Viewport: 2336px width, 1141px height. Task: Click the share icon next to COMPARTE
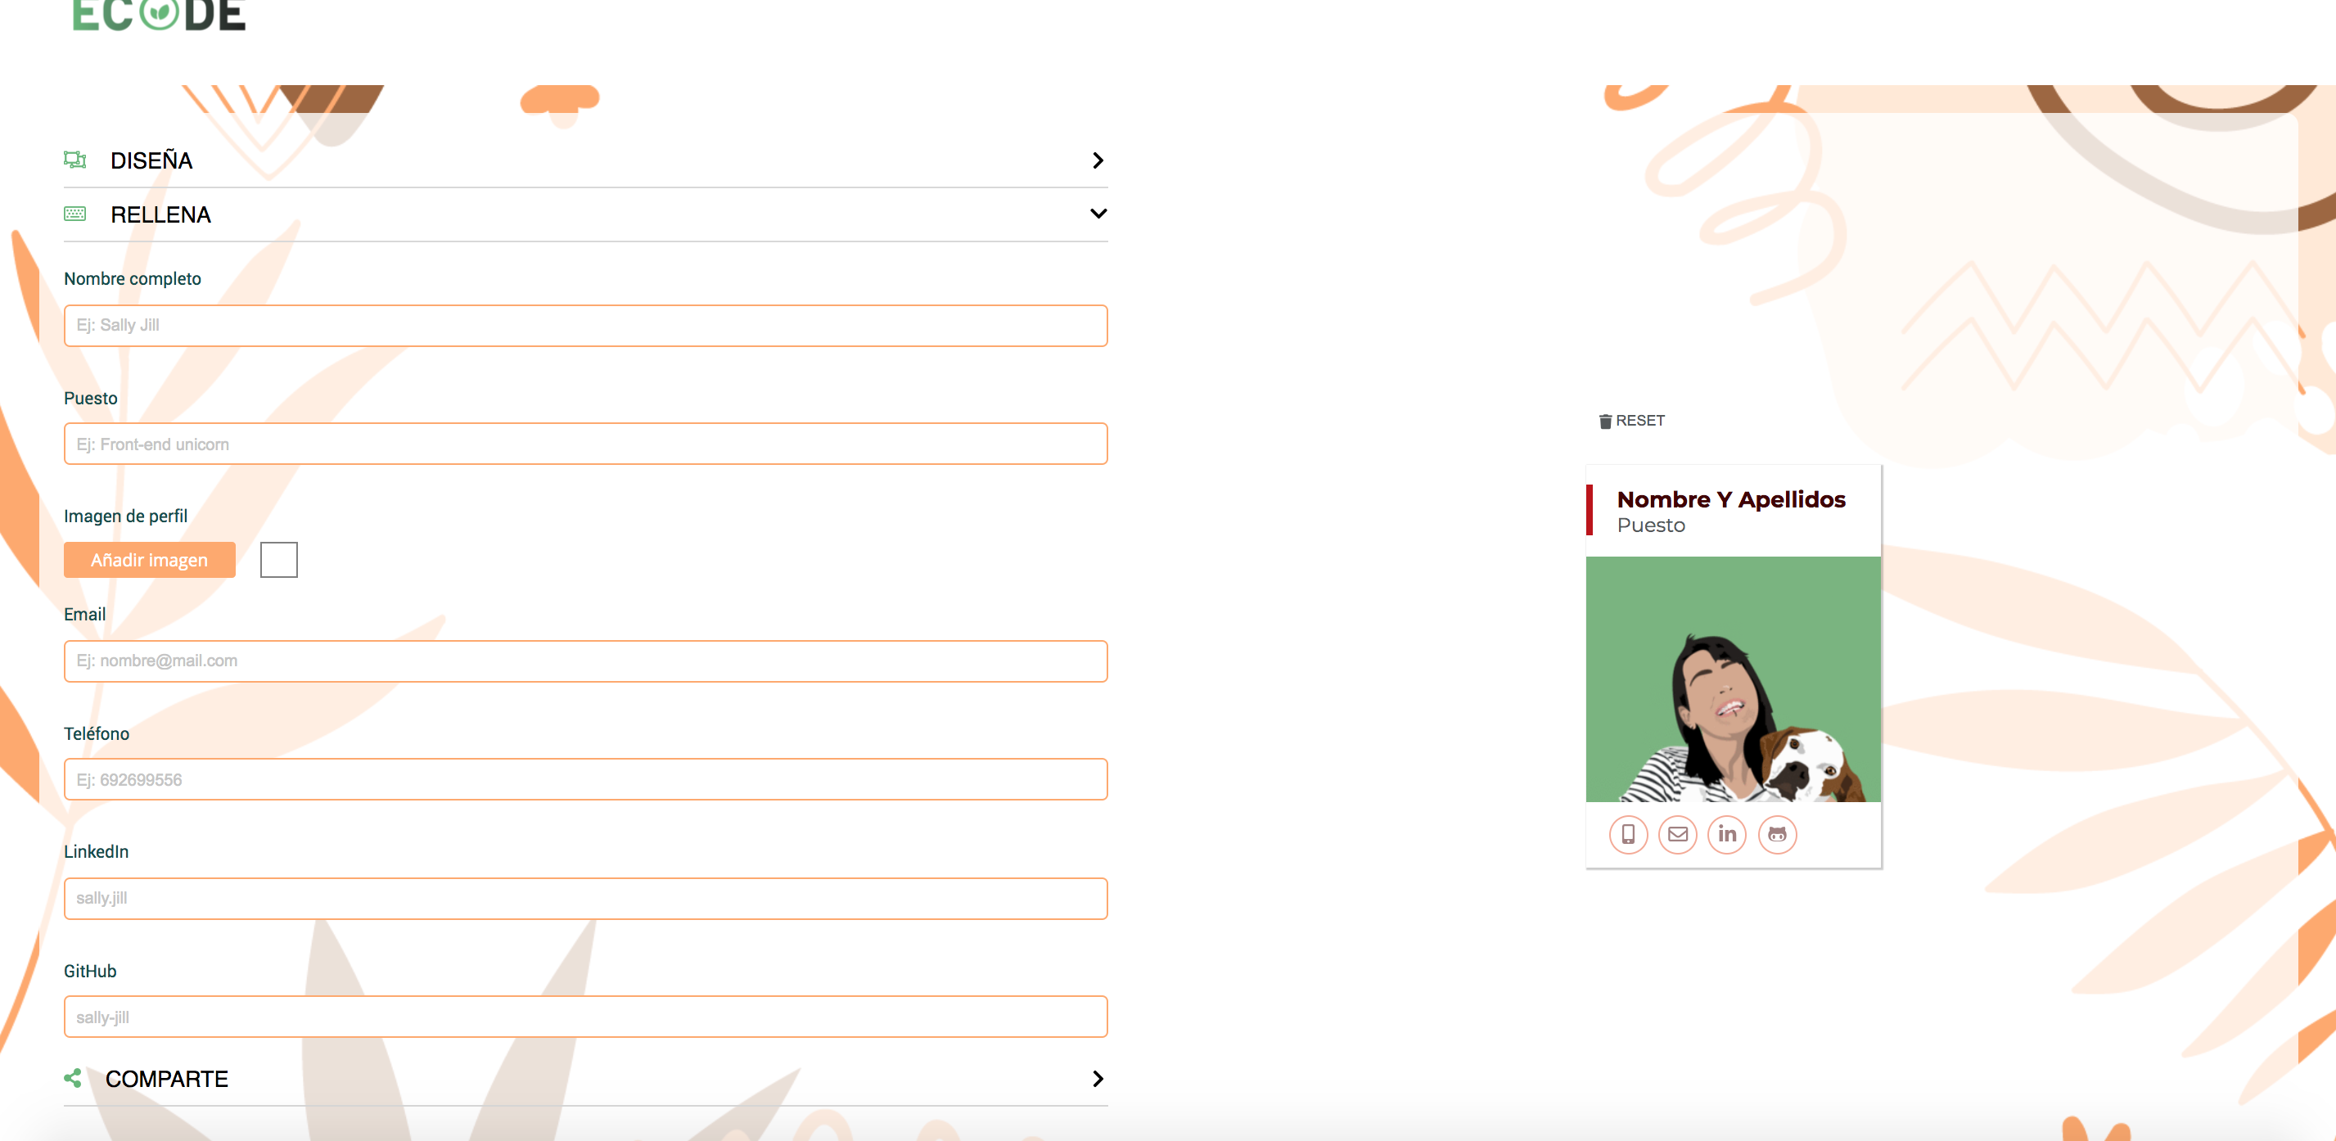76,1077
